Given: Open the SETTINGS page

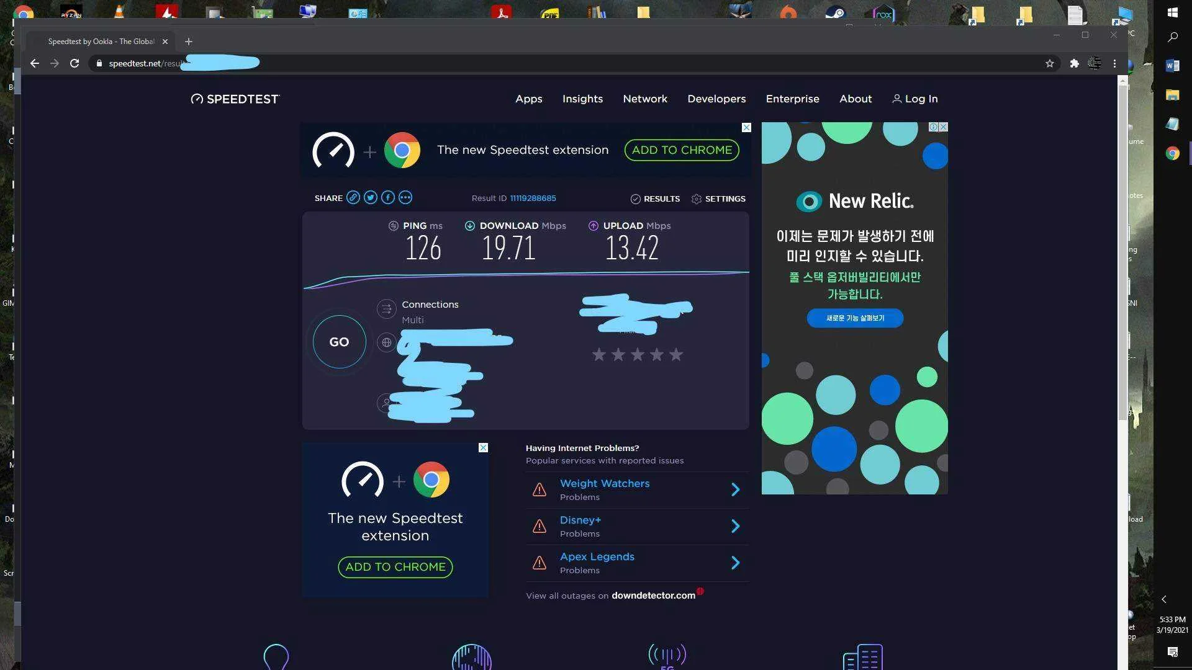Looking at the screenshot, I should pos(718,199).
